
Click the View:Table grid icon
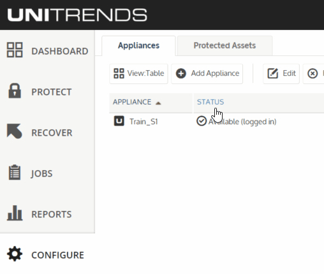pos(119,73)
